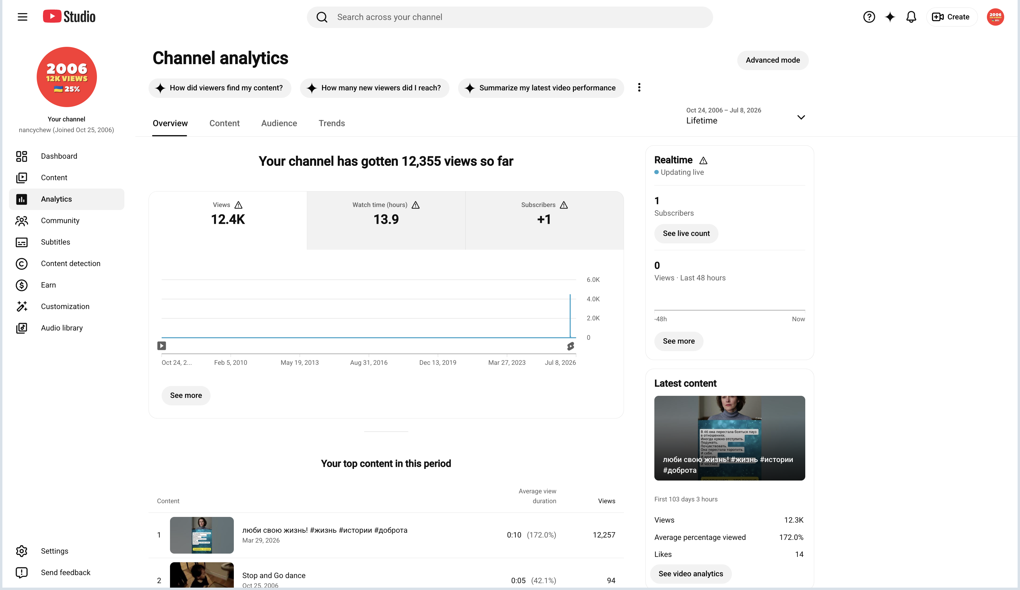
Task: Click 'How many new viewers did I reach?' chip
Action: tap(374, 88)
